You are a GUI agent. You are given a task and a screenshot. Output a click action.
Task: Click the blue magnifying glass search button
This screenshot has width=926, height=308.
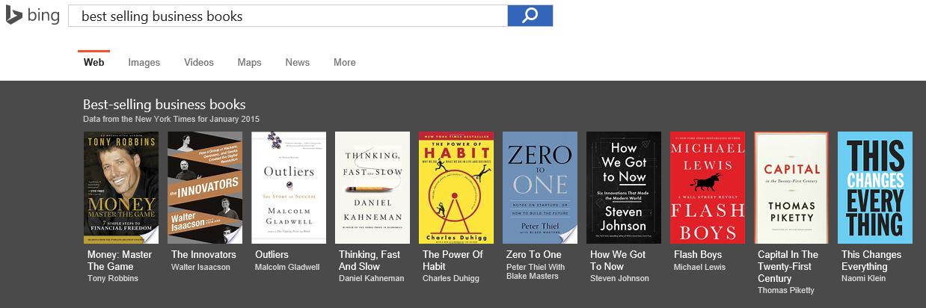pos(530,16)
